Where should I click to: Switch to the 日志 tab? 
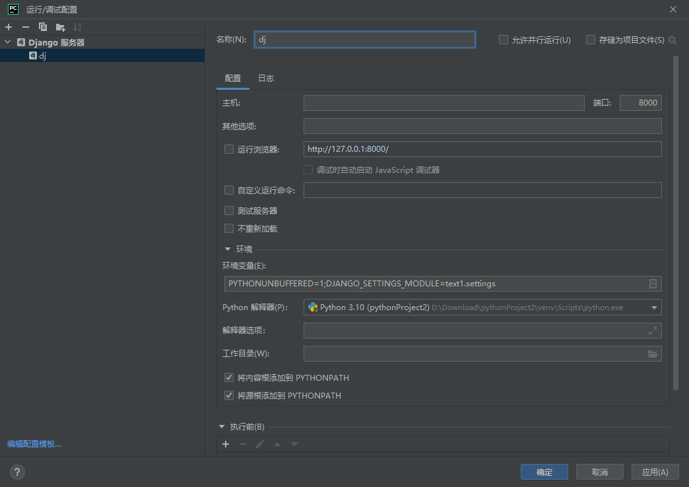pyautogui.click(x=266, y=79)
